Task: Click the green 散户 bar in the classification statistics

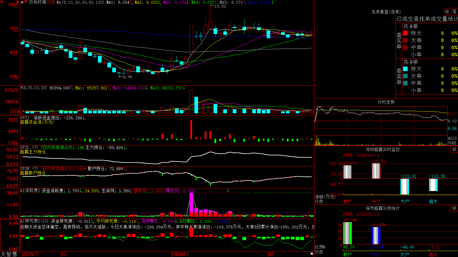Action: pos(347,233)
